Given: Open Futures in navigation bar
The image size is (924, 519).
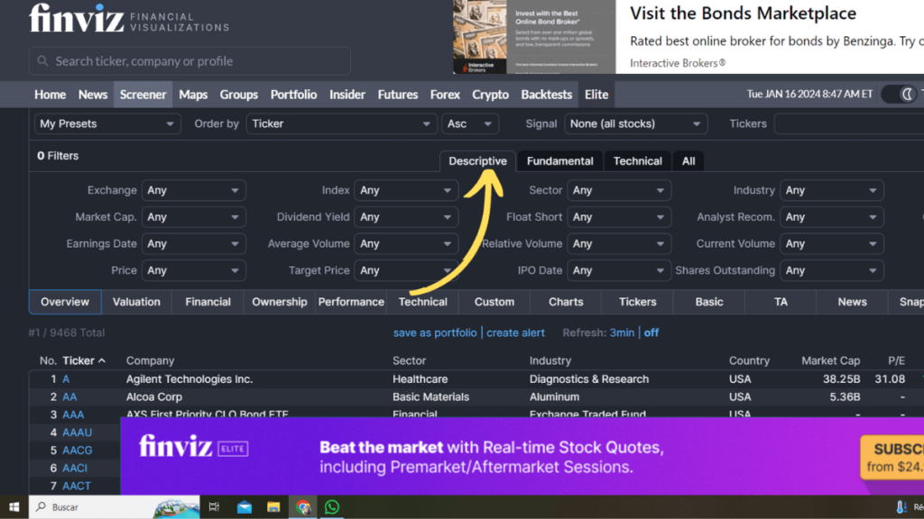Looking at the screenshot, I should pyautogui.click(x=398, y=95).
